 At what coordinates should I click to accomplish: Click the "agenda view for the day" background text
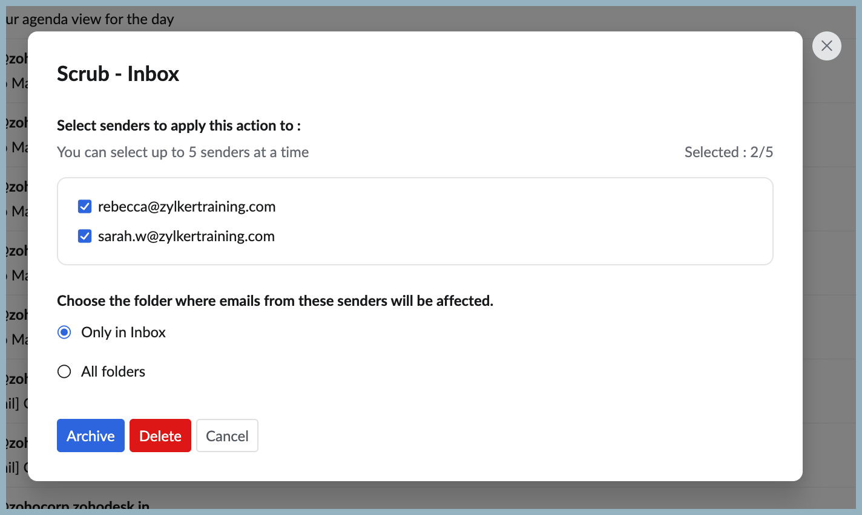coord(91,19)
